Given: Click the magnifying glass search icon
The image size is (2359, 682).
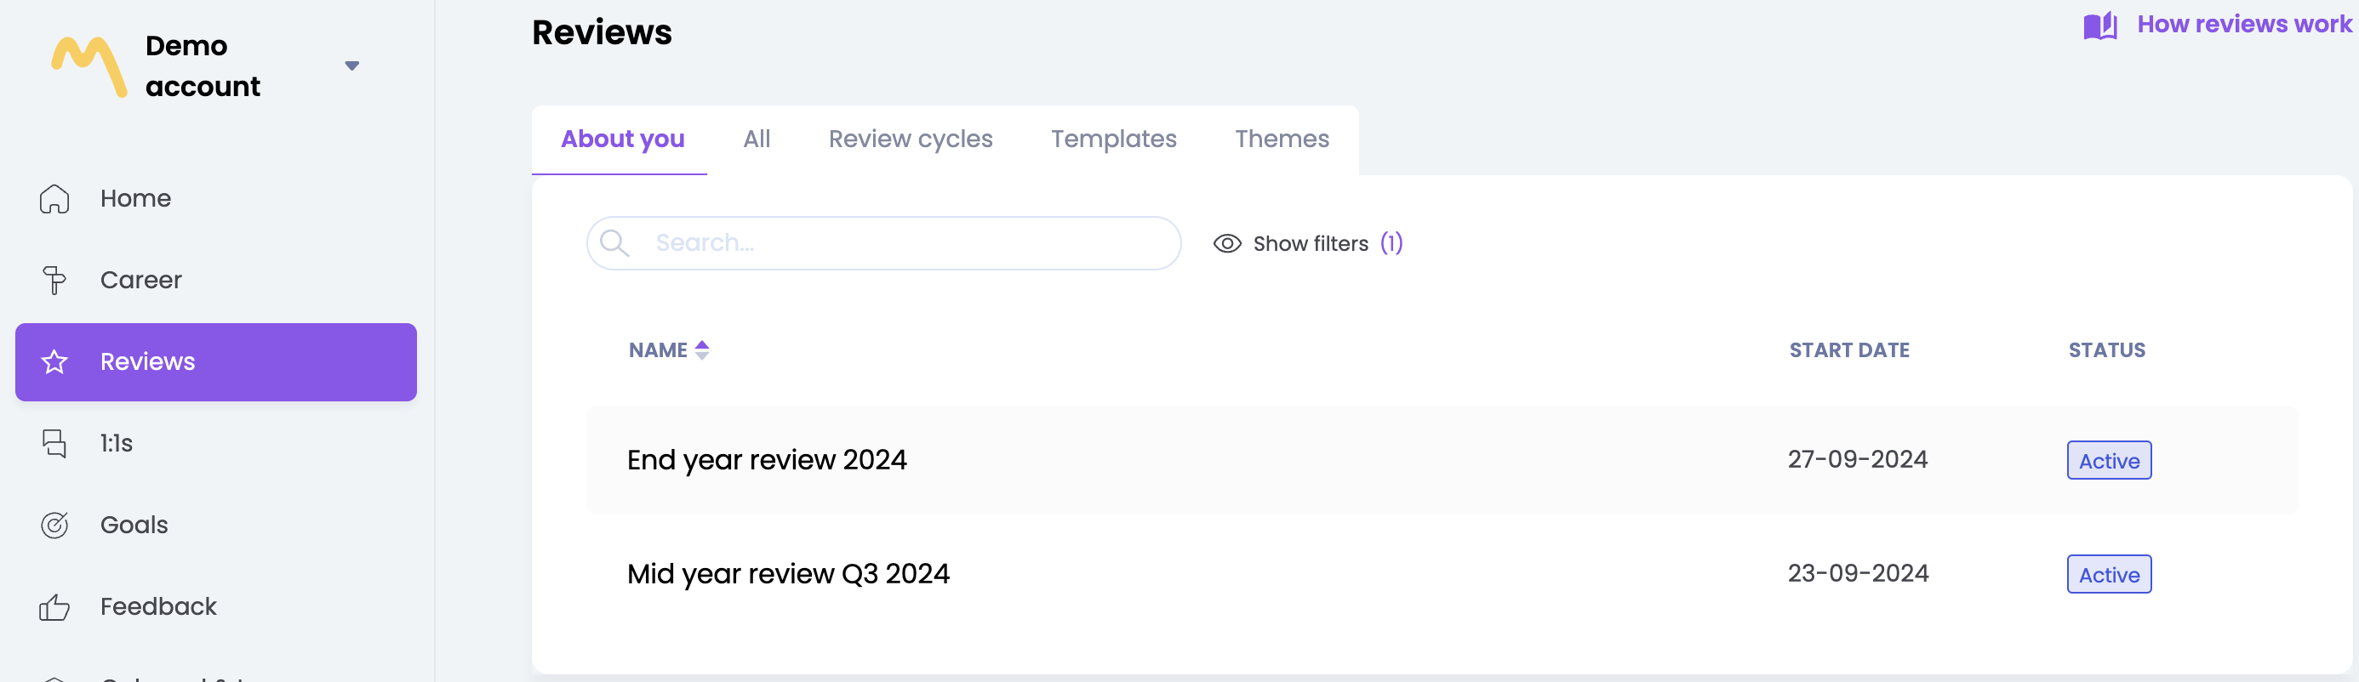Looking at the screenshot, I should [614, 242].
